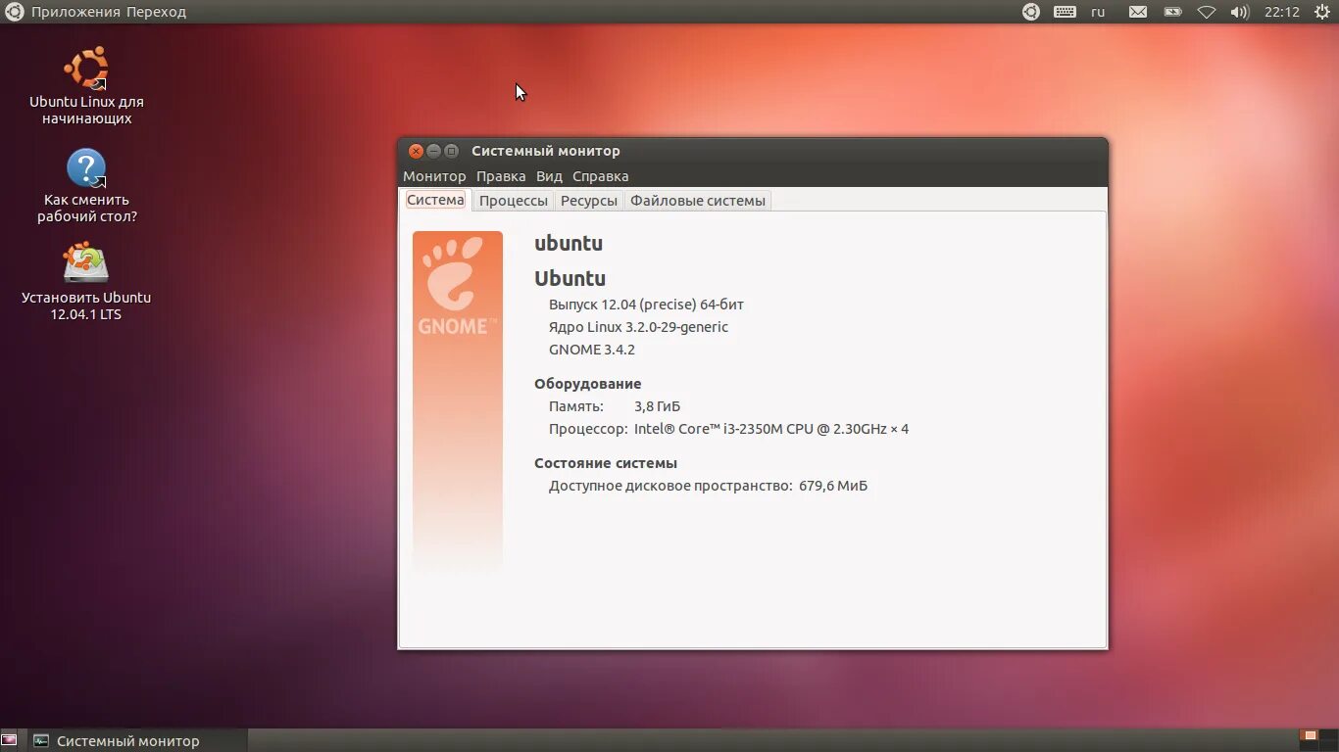Click the 'Системный монитор' window title bar
This screenshot has height=752, width=1339.
coord(753,151)
